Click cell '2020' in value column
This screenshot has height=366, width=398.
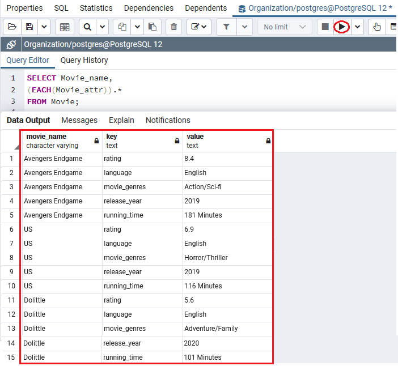click(x=227, y=343)
